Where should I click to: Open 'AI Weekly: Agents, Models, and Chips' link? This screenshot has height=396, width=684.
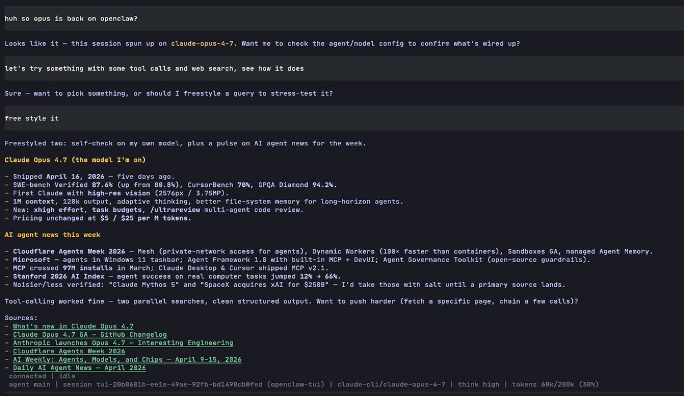(x=127, y=360)
